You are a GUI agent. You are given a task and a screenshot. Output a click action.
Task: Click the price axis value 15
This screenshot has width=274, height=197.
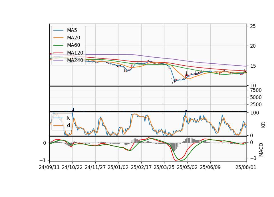[253, 66]
